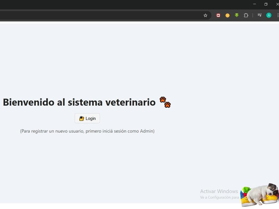Bookmark this page with the star icon
This screenshot has height=209, width=279.
pyautogui.click(x=205, y=15)
